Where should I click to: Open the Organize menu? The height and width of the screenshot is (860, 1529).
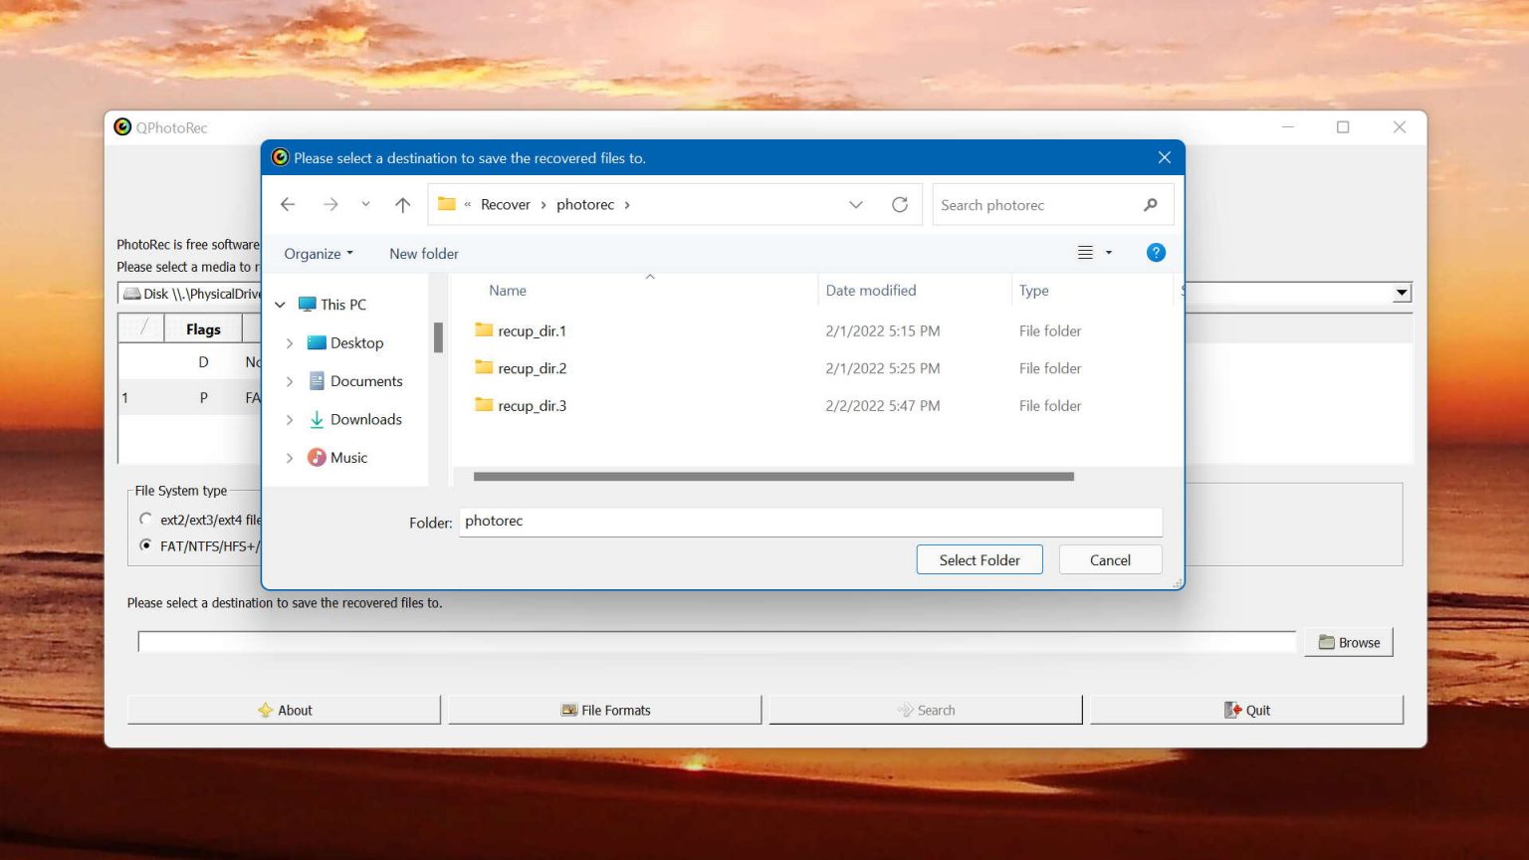pyautogui.click(x=318, y=254)
